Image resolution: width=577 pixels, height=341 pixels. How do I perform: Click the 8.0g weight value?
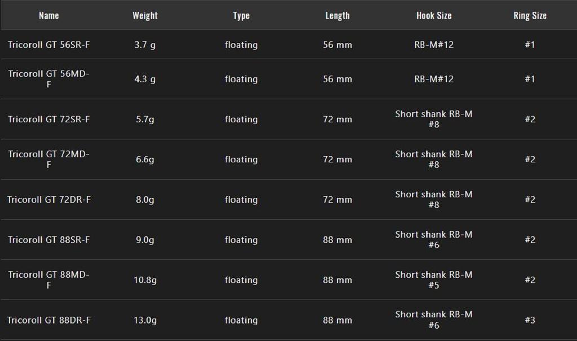tap(145, 200)
